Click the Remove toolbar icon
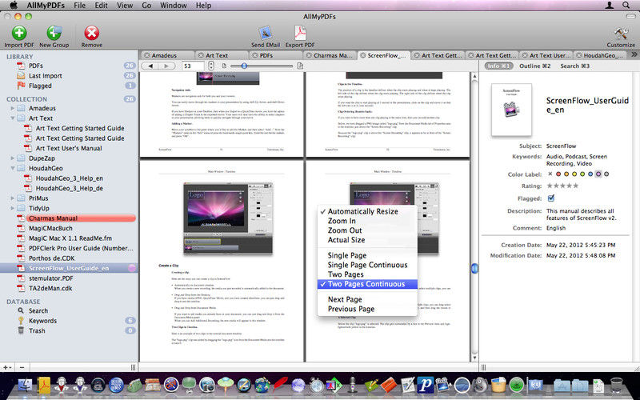640x400 pixels. [91, 33]
